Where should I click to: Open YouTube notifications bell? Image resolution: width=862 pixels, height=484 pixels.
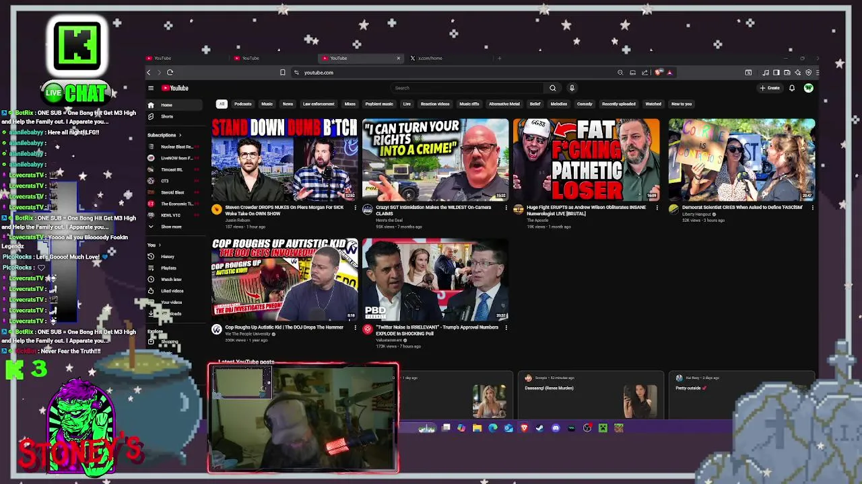(792, 88)
